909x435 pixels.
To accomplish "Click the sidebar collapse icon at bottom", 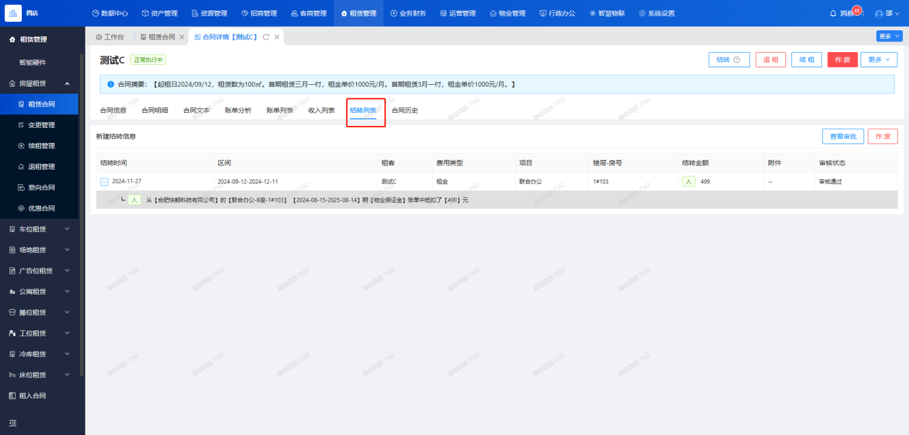I will coord(13,423).
